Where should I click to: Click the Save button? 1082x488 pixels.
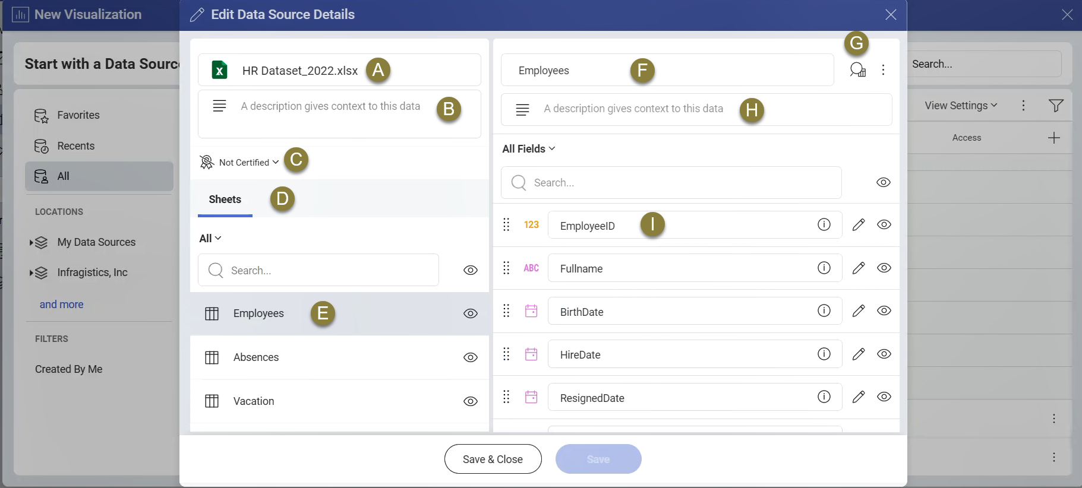pos(598,459)
